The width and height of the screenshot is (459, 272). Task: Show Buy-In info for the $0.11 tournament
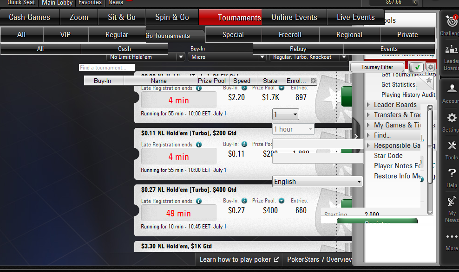(244, 144)
